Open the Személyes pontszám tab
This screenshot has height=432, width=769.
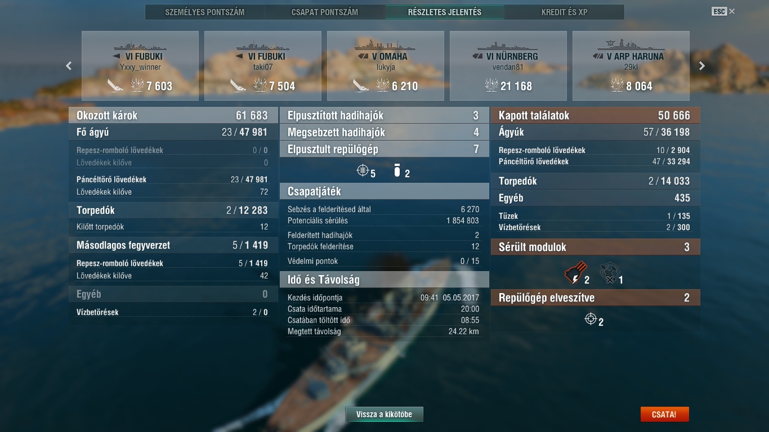205,12
